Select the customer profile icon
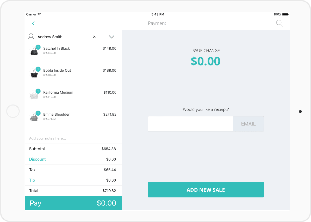Viewport: 311px width, 222px height. (x=31, y=36)
